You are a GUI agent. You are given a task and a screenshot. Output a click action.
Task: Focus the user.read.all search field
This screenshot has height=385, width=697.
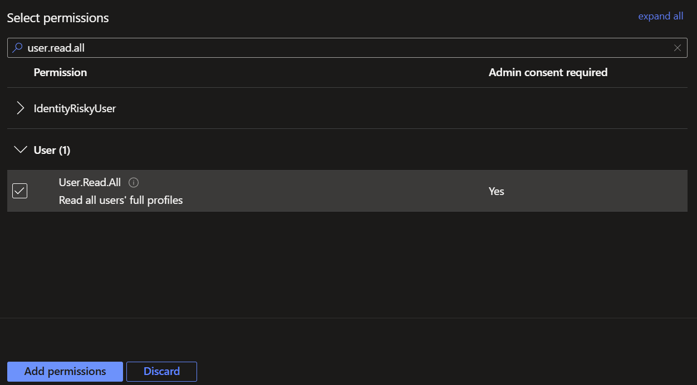click(334, 48)
